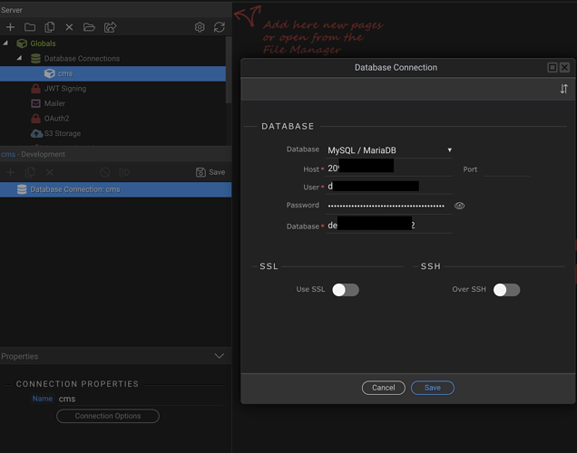Select the cms database connection item
Image resolution: width=577 pixels, height=453 pixels.
pyautogui.click(x=112, y=73)
